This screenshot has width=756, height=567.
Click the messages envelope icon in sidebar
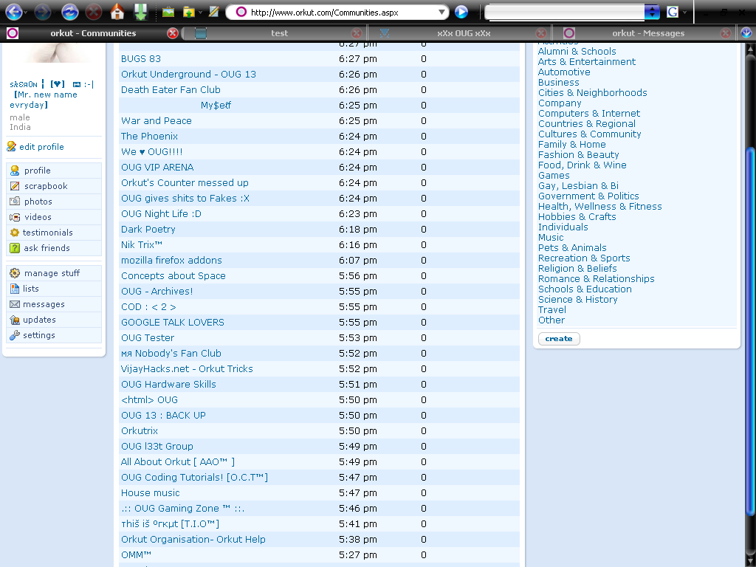coord(15,304)
